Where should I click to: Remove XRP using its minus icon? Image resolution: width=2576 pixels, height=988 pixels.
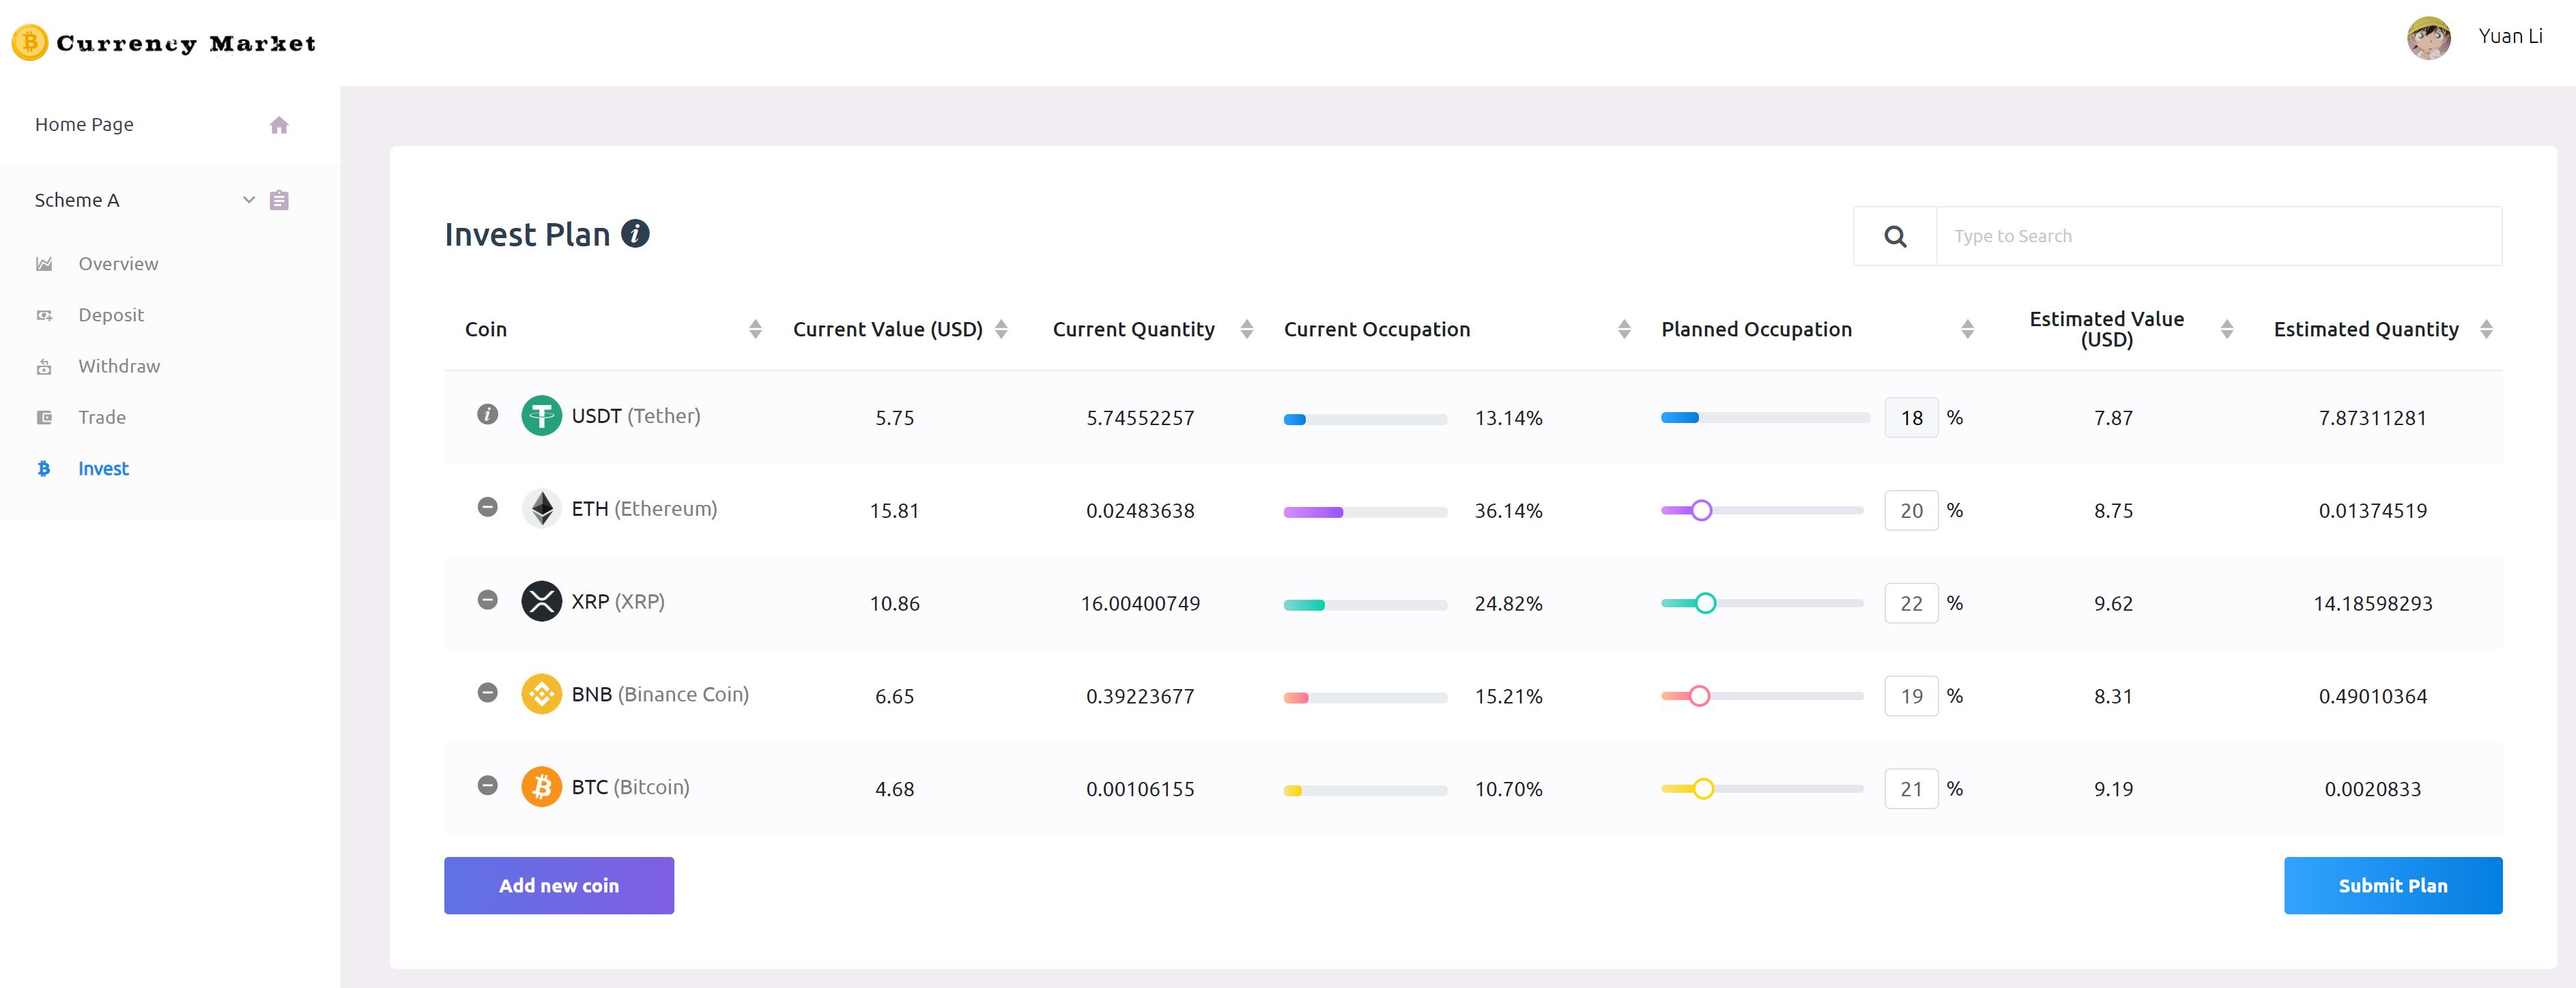click(487, 600)
